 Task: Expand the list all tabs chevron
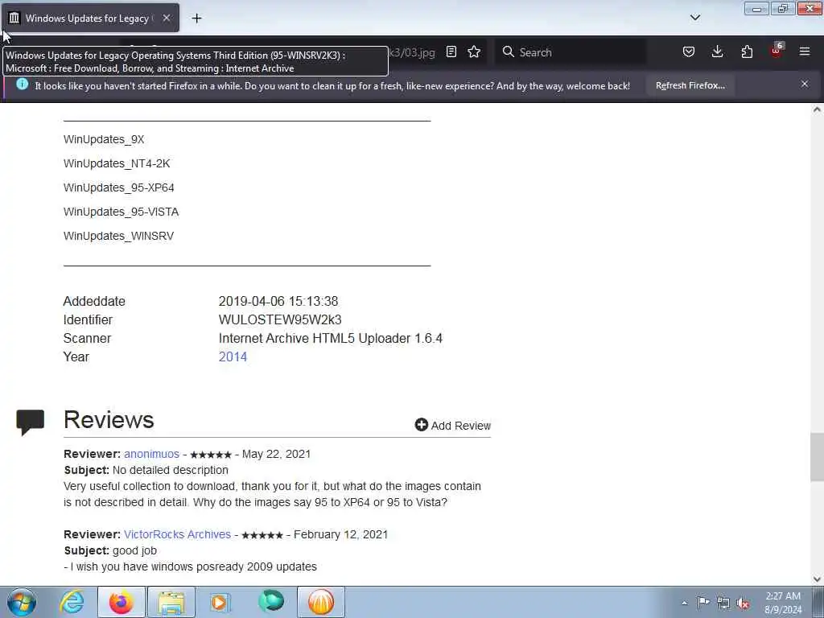click(x=694, y=18)
